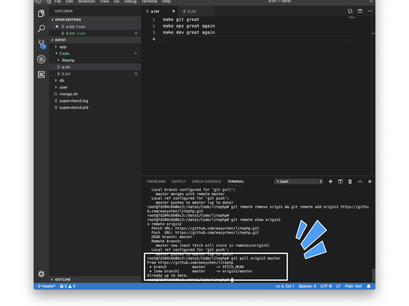This screenshot has width=409, height=306.
Task: Open the Extensions view in activity bar
Action: pos(41,75)
